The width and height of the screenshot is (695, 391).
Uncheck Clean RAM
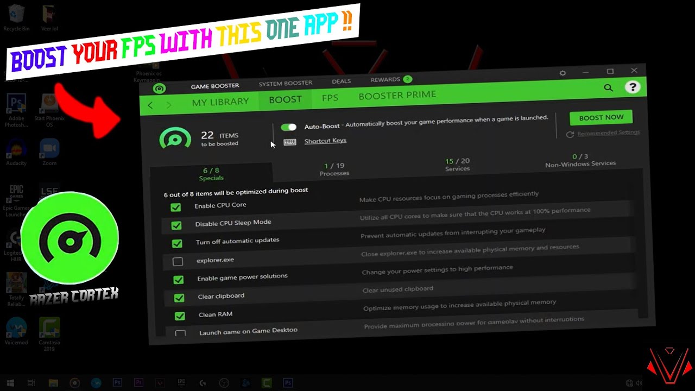pyautogui.click(x=180, y=316)
